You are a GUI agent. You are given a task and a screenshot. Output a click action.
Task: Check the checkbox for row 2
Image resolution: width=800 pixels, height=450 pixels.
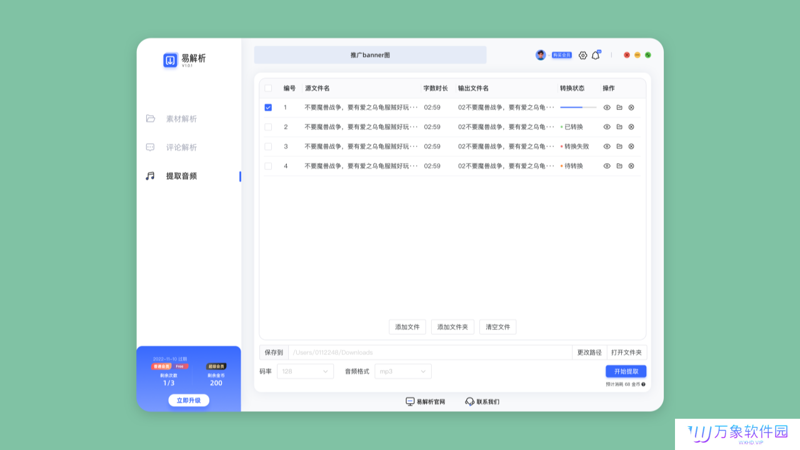tap(268, 127)
